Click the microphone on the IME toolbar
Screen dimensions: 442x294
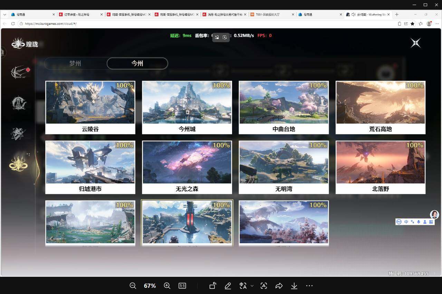[x=419, y=222]
